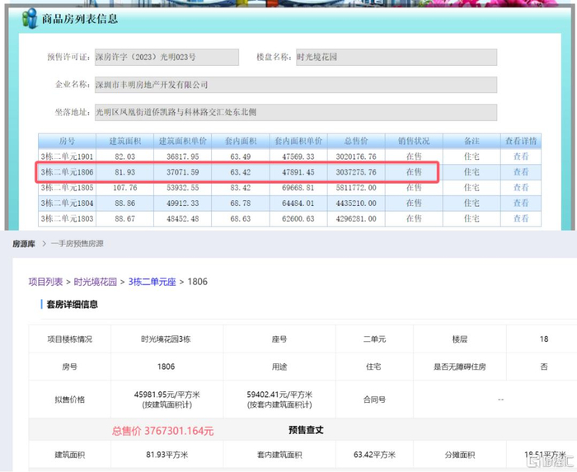
Task: Click the 销售状况 column header
Action: point(414,141)
